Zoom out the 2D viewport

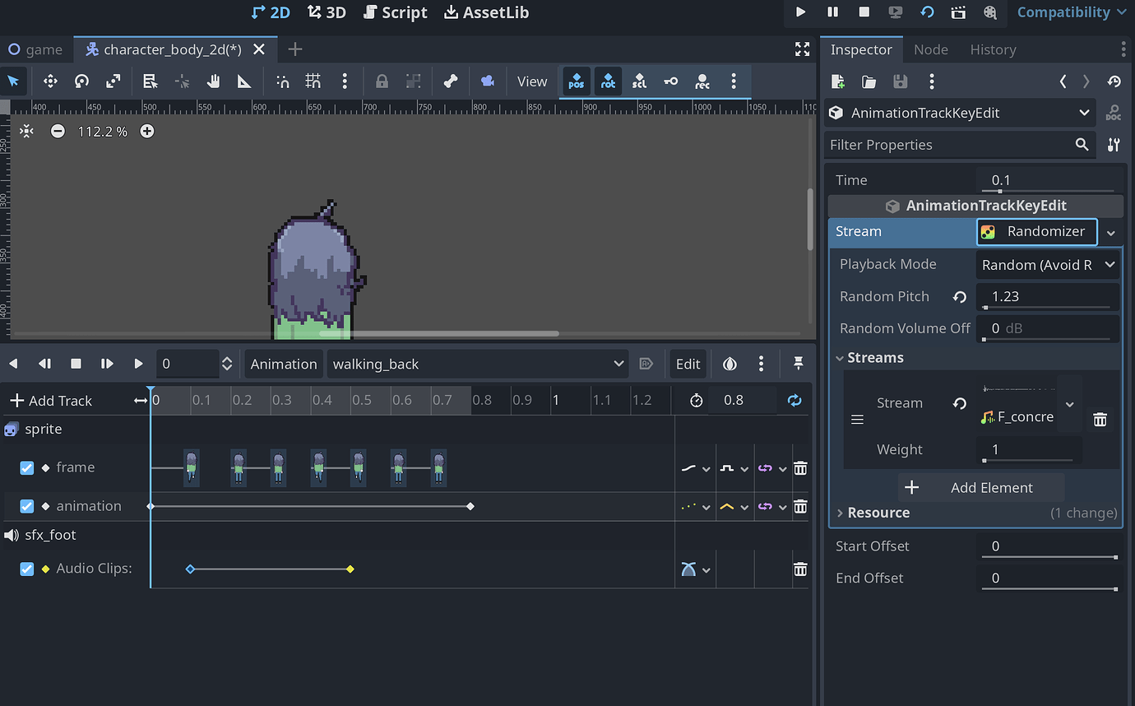click(58, 131)
